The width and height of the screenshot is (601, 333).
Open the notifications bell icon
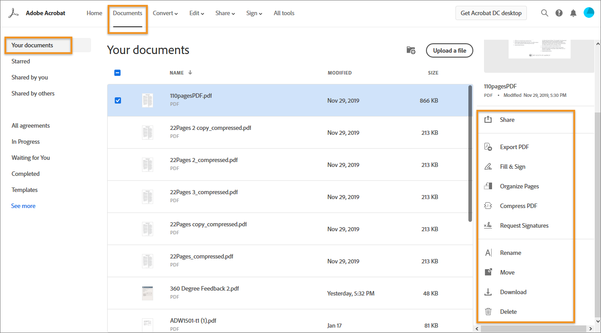(573, 13)
